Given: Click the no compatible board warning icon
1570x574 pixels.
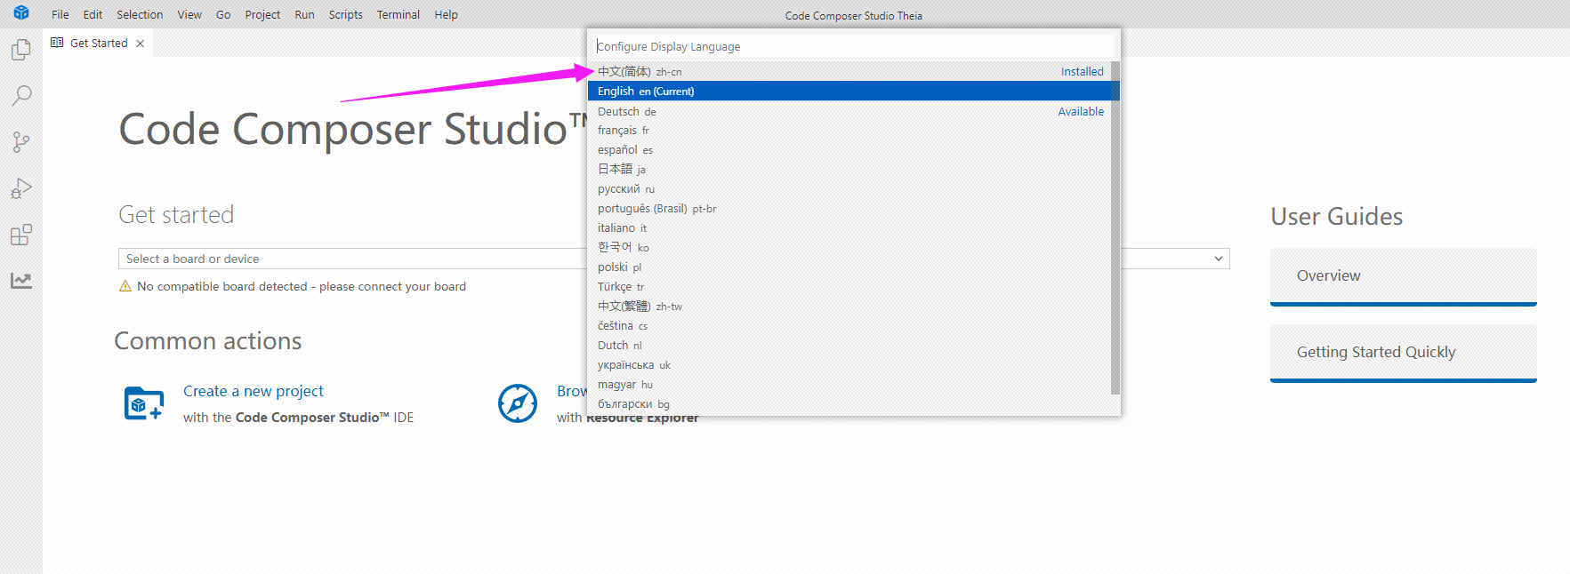Looking at the screenshot, I should (x=125, y=286).
